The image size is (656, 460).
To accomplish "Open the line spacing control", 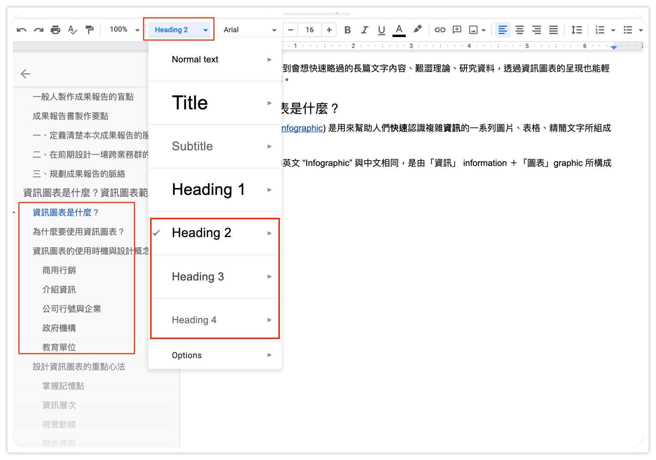I will (x=577, y=30).
